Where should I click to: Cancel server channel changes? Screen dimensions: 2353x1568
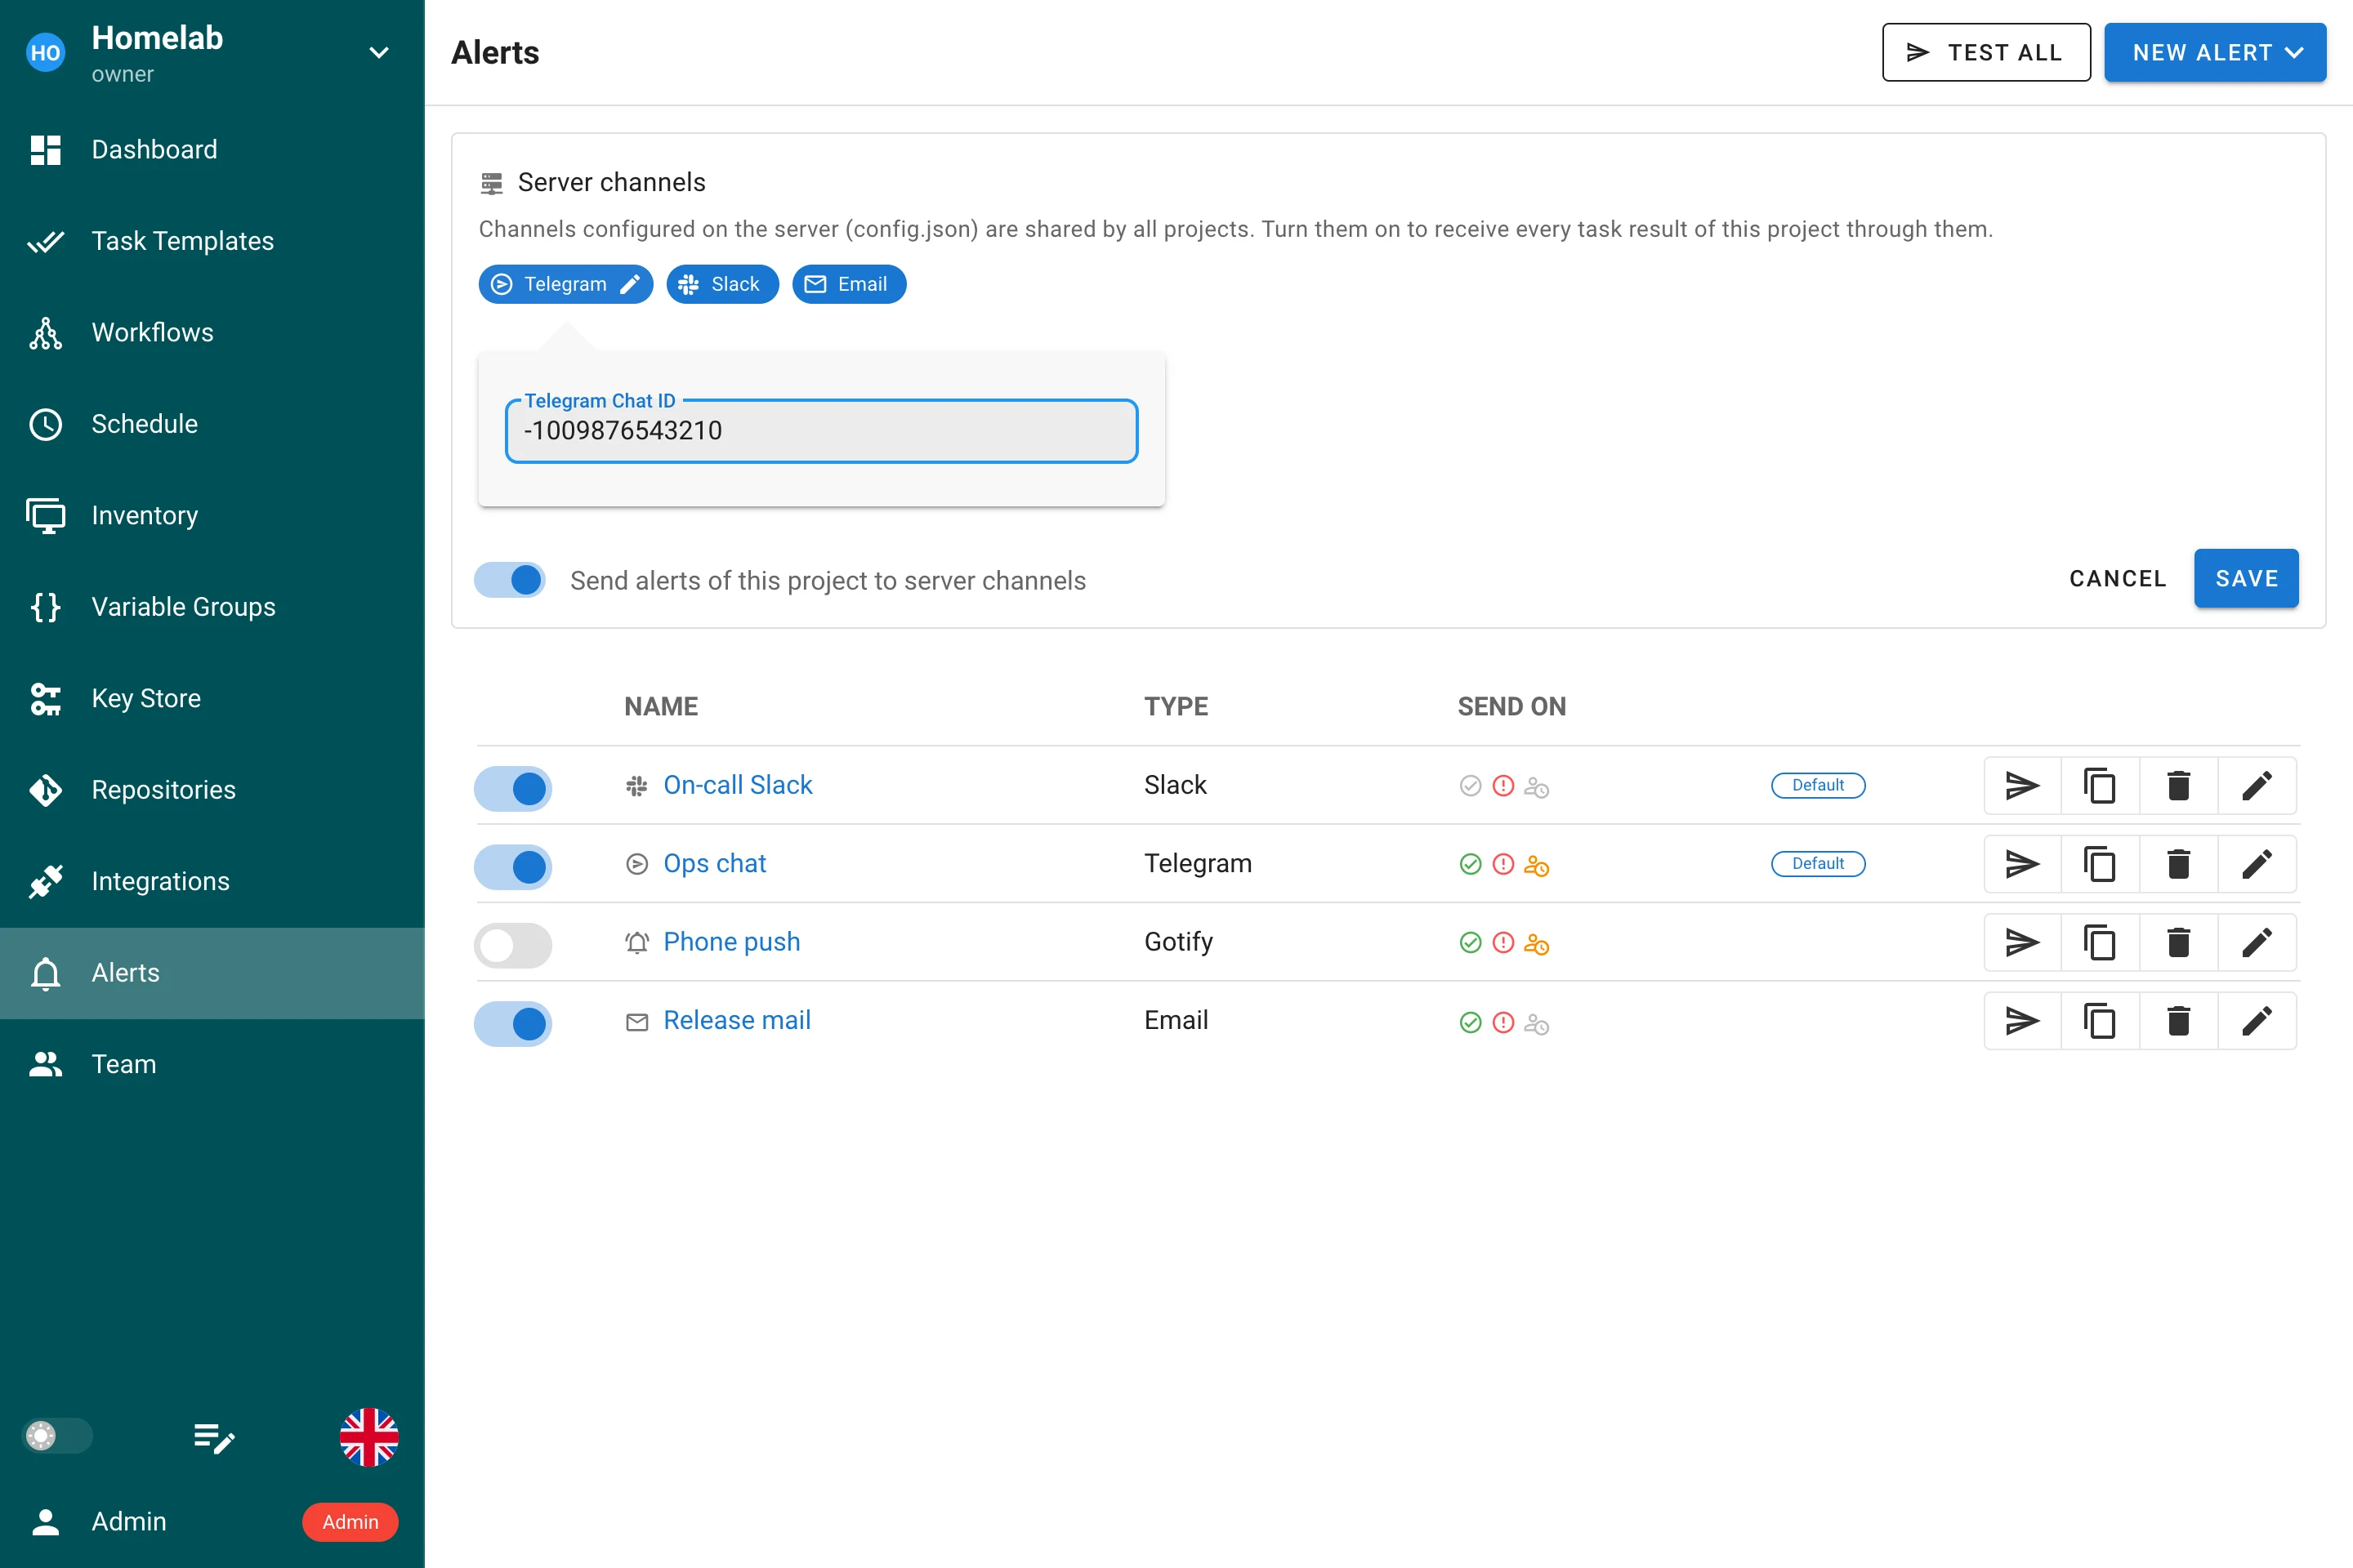tap(2118, 578)
